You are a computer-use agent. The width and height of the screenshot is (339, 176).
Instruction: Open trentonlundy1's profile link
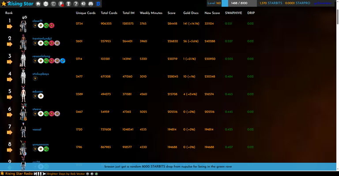coord(42,39)
